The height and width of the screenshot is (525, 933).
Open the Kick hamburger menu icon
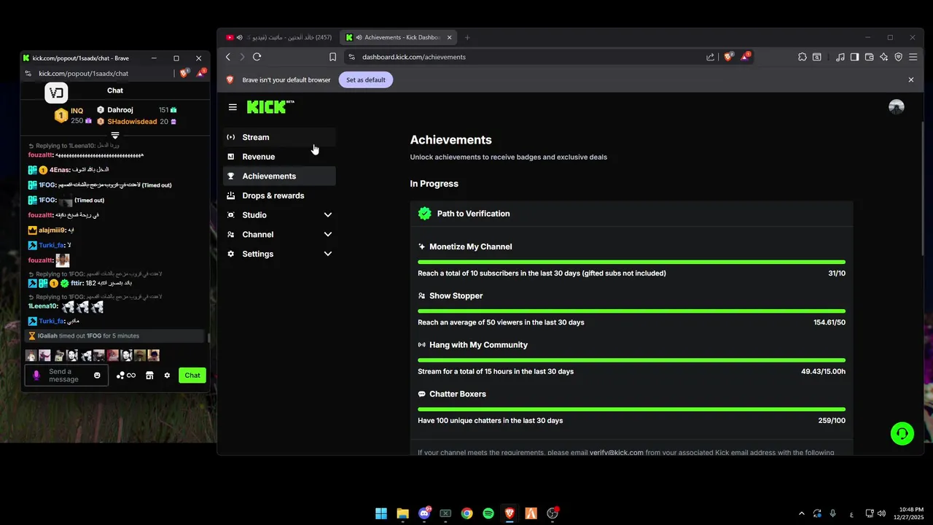233,107
